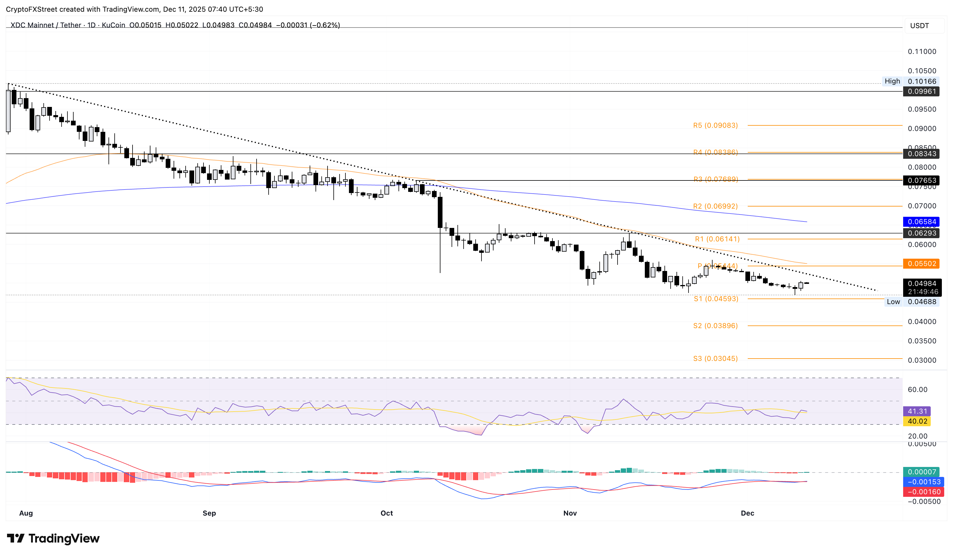Click the resistance price label 0.07653
Image resolution: width=953 pixels, height=556 pixels.
[x=921, y=180]
